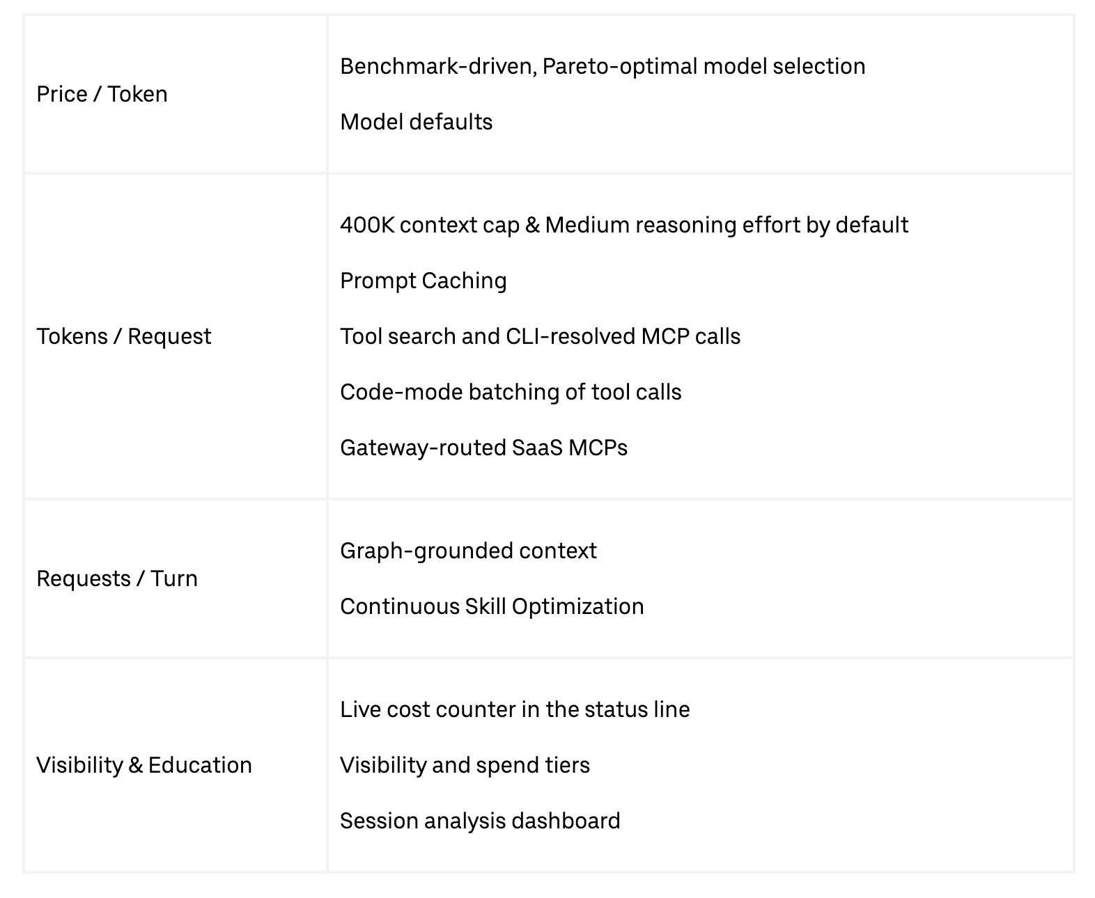Click the Model defaults entry

tap(416, 122)
